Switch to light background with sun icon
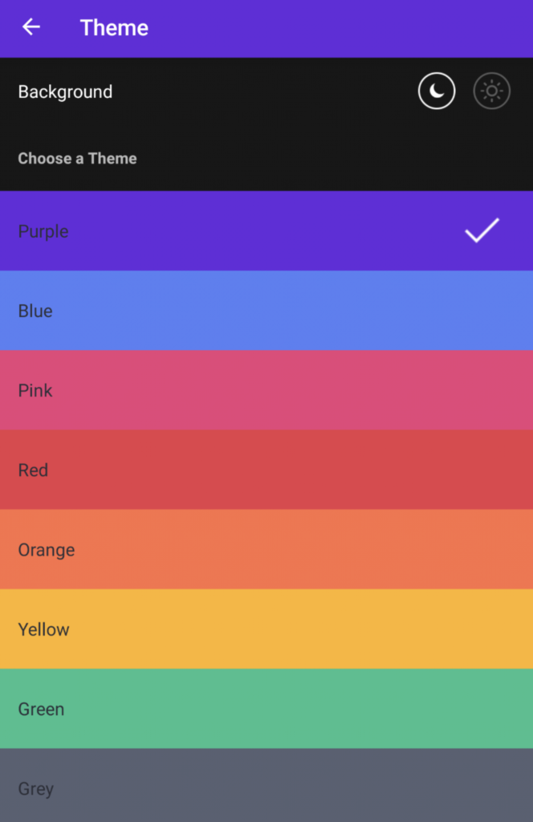Image resolution: width=533 pixels, height=822 pixels. [491, 92]
